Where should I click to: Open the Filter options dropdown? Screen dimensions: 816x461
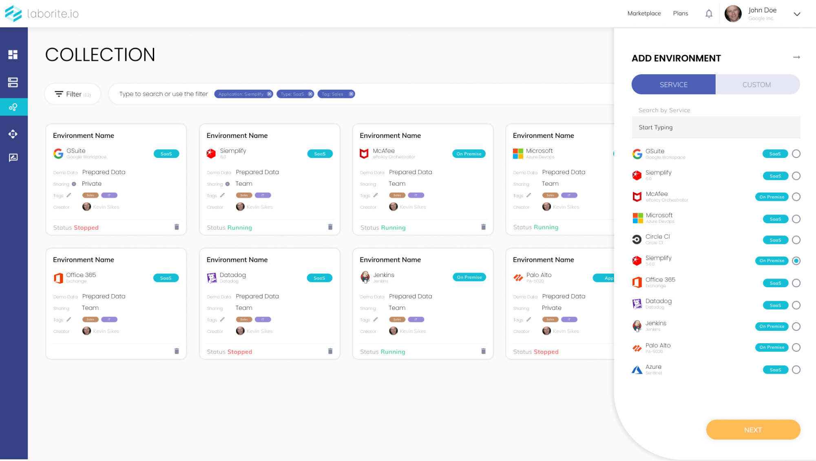(73, 94)
